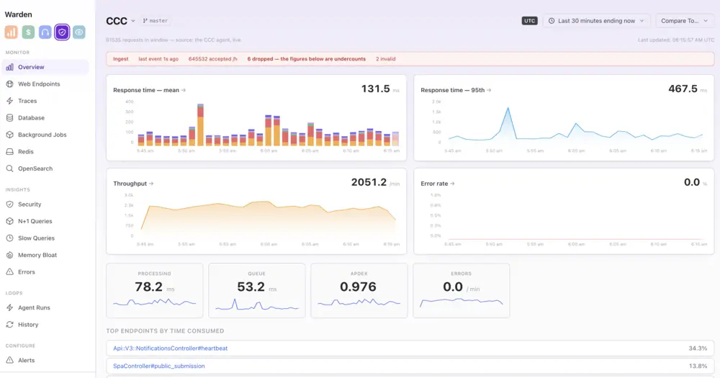Viewport: 720px width, 378px height.
Task: Click the 34.3% value in heartbeat row
Action: coord(698,348)
